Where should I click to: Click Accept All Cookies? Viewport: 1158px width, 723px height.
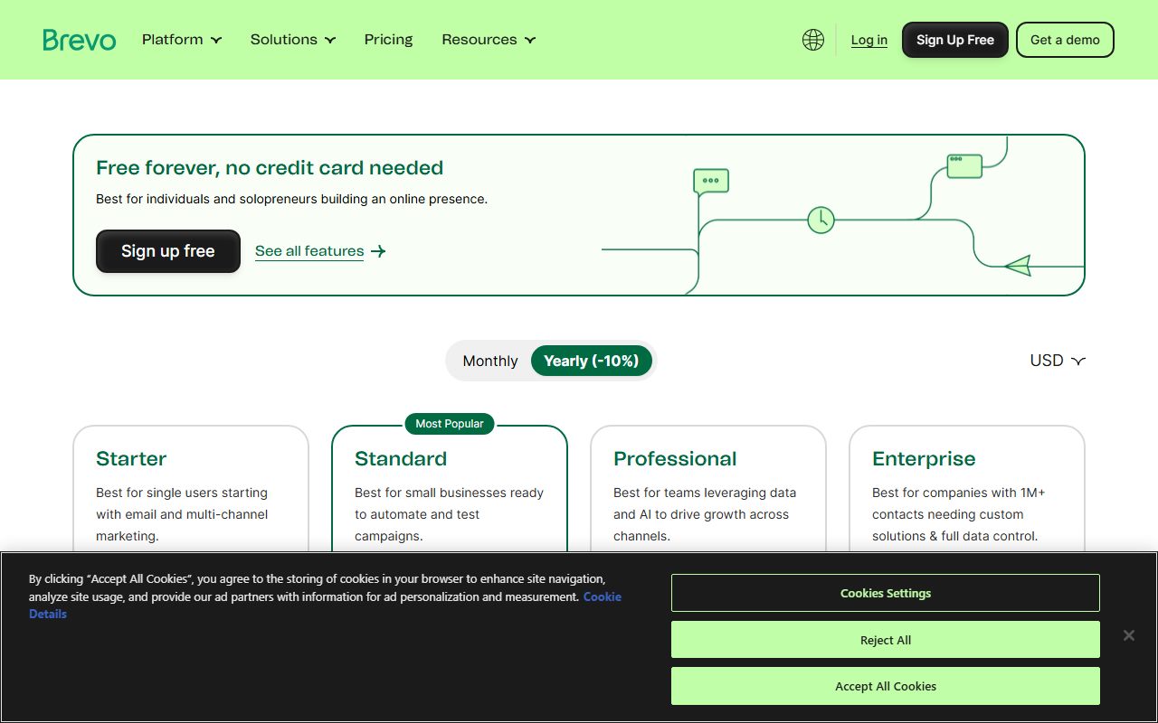[x=886, y=686]
